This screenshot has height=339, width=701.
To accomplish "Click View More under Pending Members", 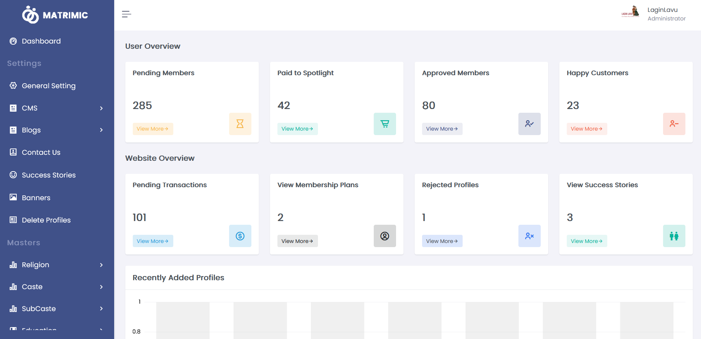I will [152, 129].
